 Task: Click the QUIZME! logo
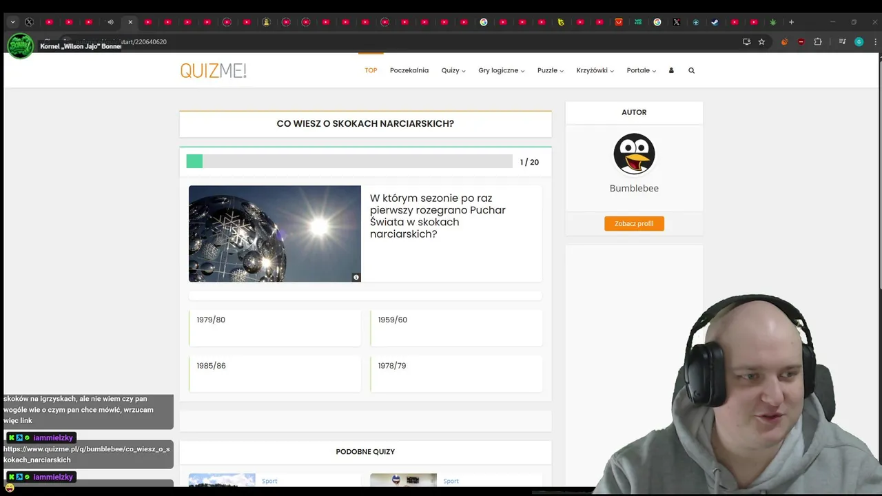click(x=213, y=70)
